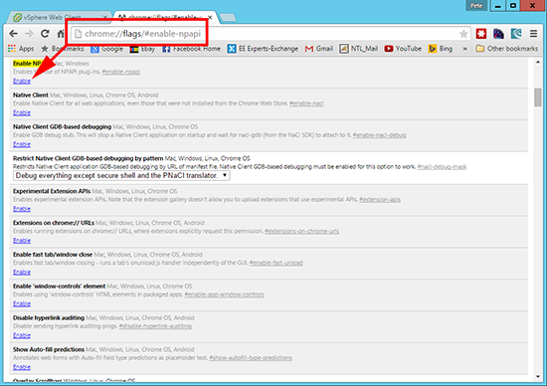Go back with the browser back arrow
The width and height of the screenshot is (547, 386).
coord(13,34)
